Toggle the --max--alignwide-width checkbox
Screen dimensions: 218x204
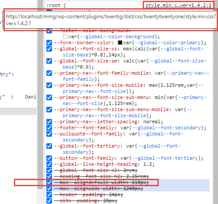coord(49,188)
